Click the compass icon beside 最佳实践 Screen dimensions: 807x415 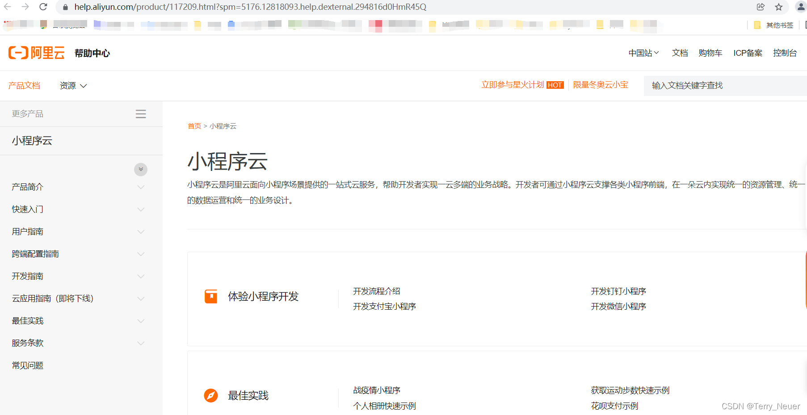pos(210,395)
